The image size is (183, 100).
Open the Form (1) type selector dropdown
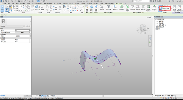[11, 26]
